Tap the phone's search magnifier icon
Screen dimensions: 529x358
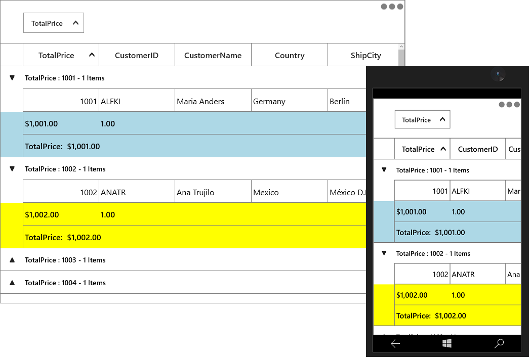pyautogui.click(x=499, y=343)
